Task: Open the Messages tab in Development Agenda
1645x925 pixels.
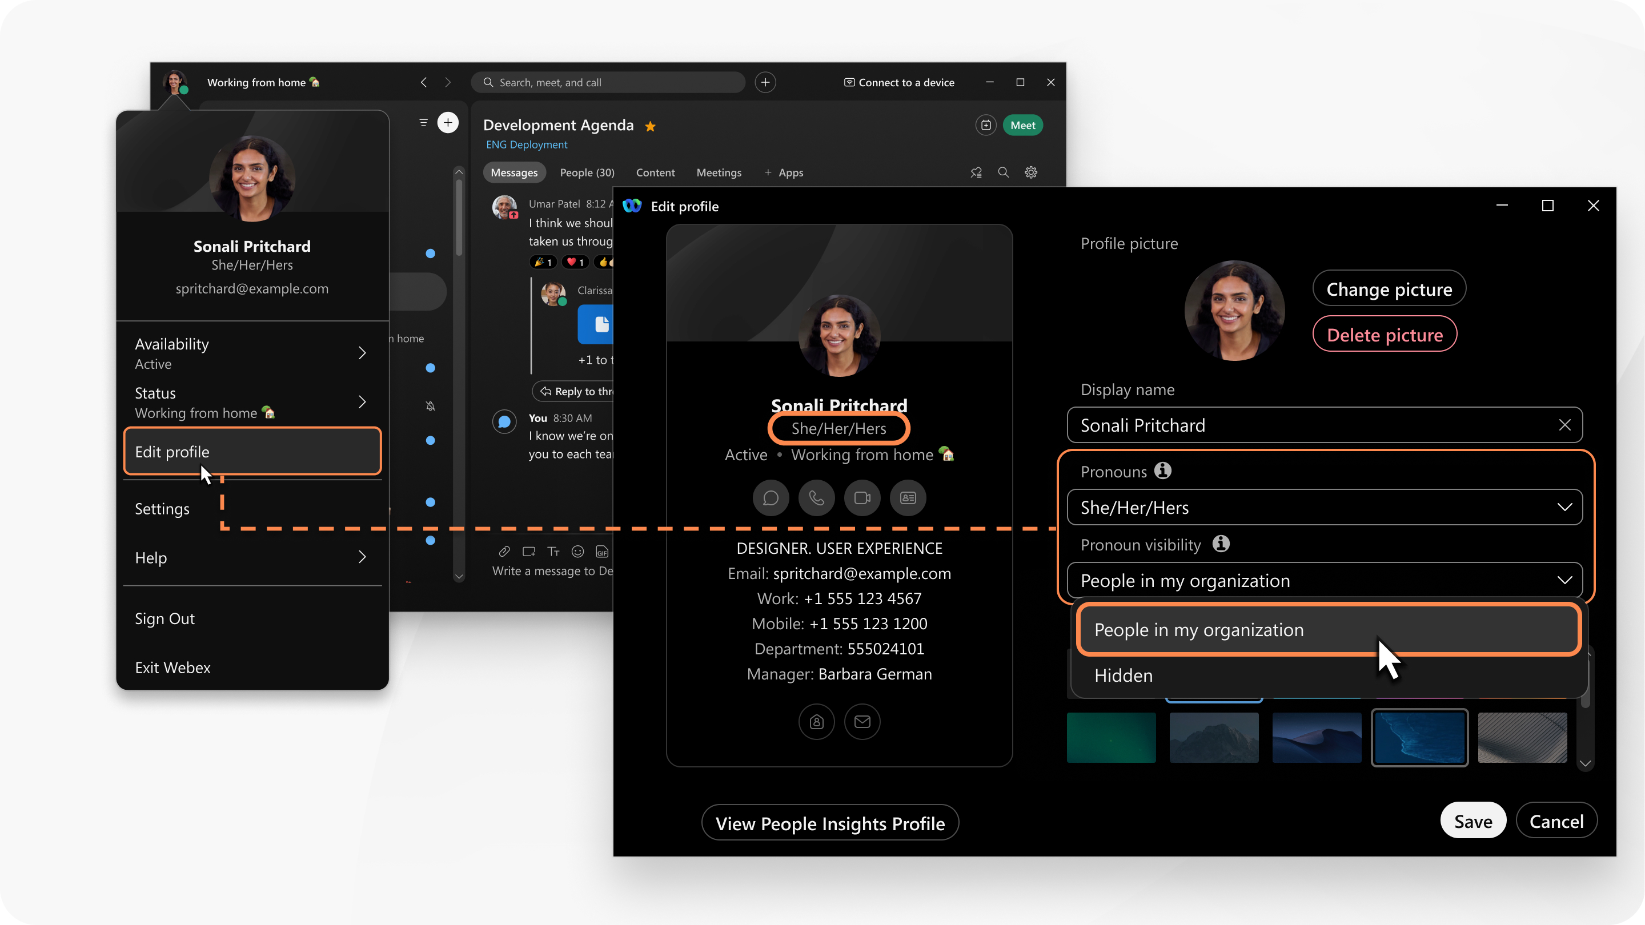Action: pyautogui.click(x=513, y=172)
